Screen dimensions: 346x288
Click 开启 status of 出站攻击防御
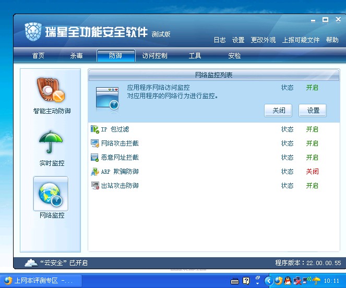pyautogui.click(x=312, y=186)
